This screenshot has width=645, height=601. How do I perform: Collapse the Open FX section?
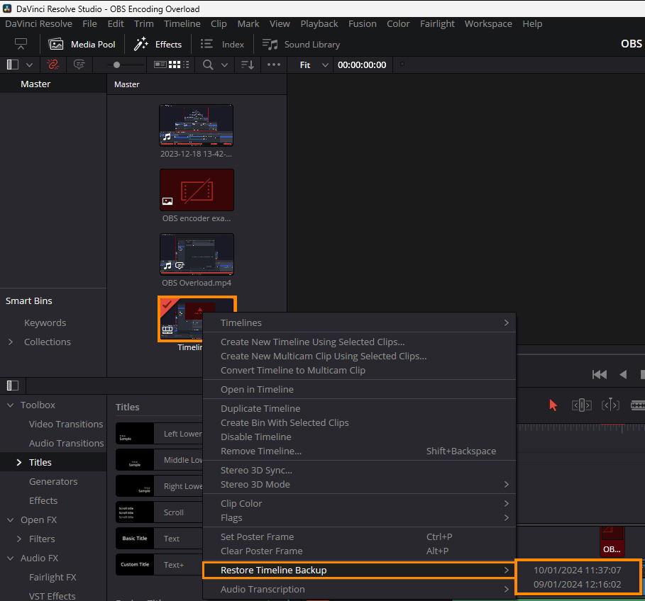[x=10, y=520]
